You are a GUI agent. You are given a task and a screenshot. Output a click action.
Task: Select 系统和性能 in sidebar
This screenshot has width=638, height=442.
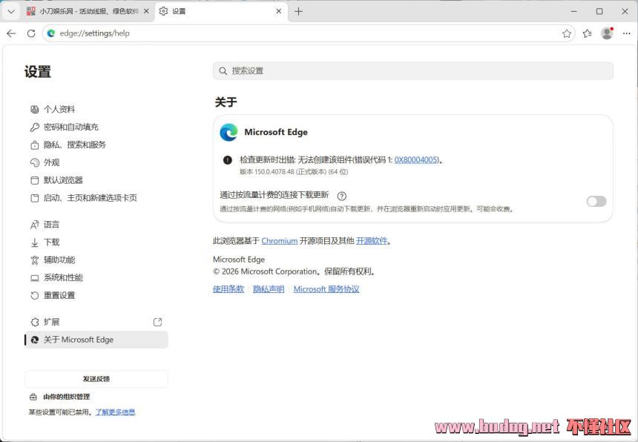click(97, 277)
